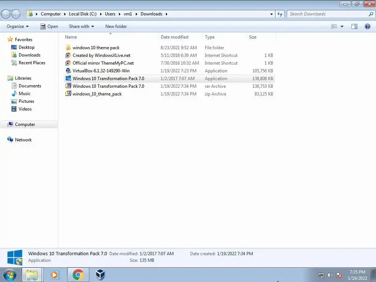
Task: Click the 8/23/2021 9:52 AM date cell
Action: click(x=179, y=48)
